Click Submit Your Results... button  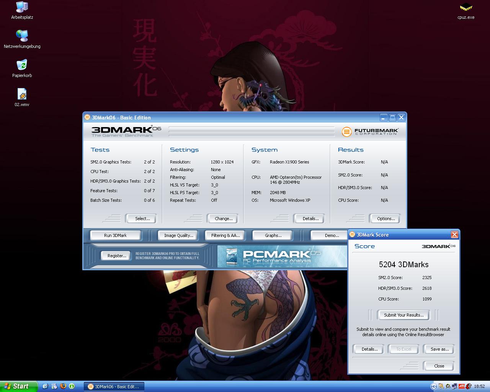coord(403,315)
